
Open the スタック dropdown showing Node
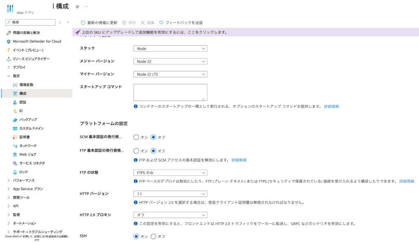(x=170, y=49)
